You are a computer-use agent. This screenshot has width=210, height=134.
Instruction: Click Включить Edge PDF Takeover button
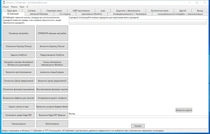[52, 115]
